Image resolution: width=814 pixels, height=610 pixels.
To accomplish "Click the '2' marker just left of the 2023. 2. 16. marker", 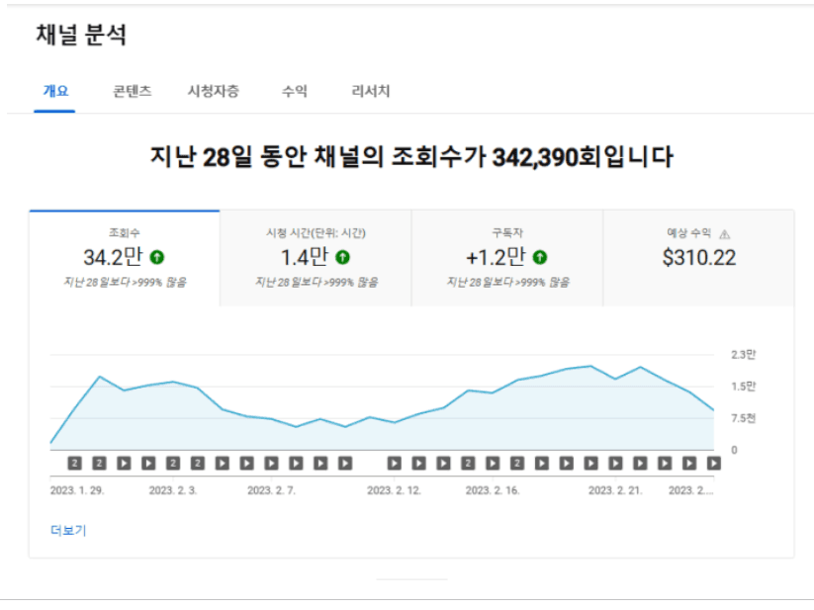I will pos(468,464).
